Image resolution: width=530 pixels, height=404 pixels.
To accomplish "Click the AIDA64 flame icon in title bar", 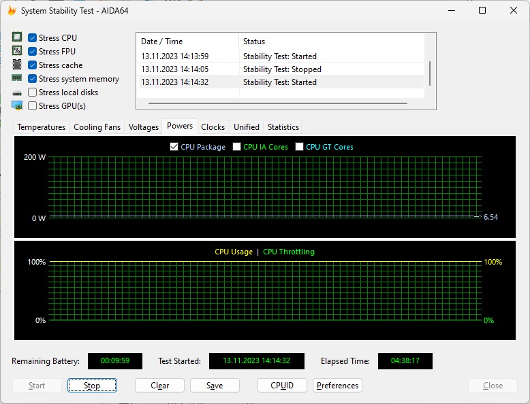I will click(x=12, y=10).
